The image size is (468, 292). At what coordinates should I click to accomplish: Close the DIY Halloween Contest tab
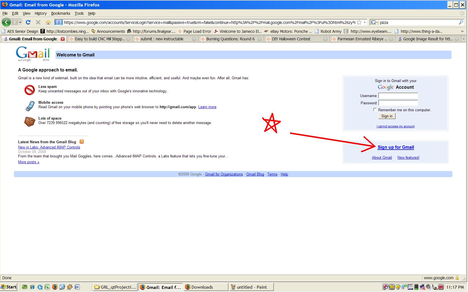click(325, 39)
